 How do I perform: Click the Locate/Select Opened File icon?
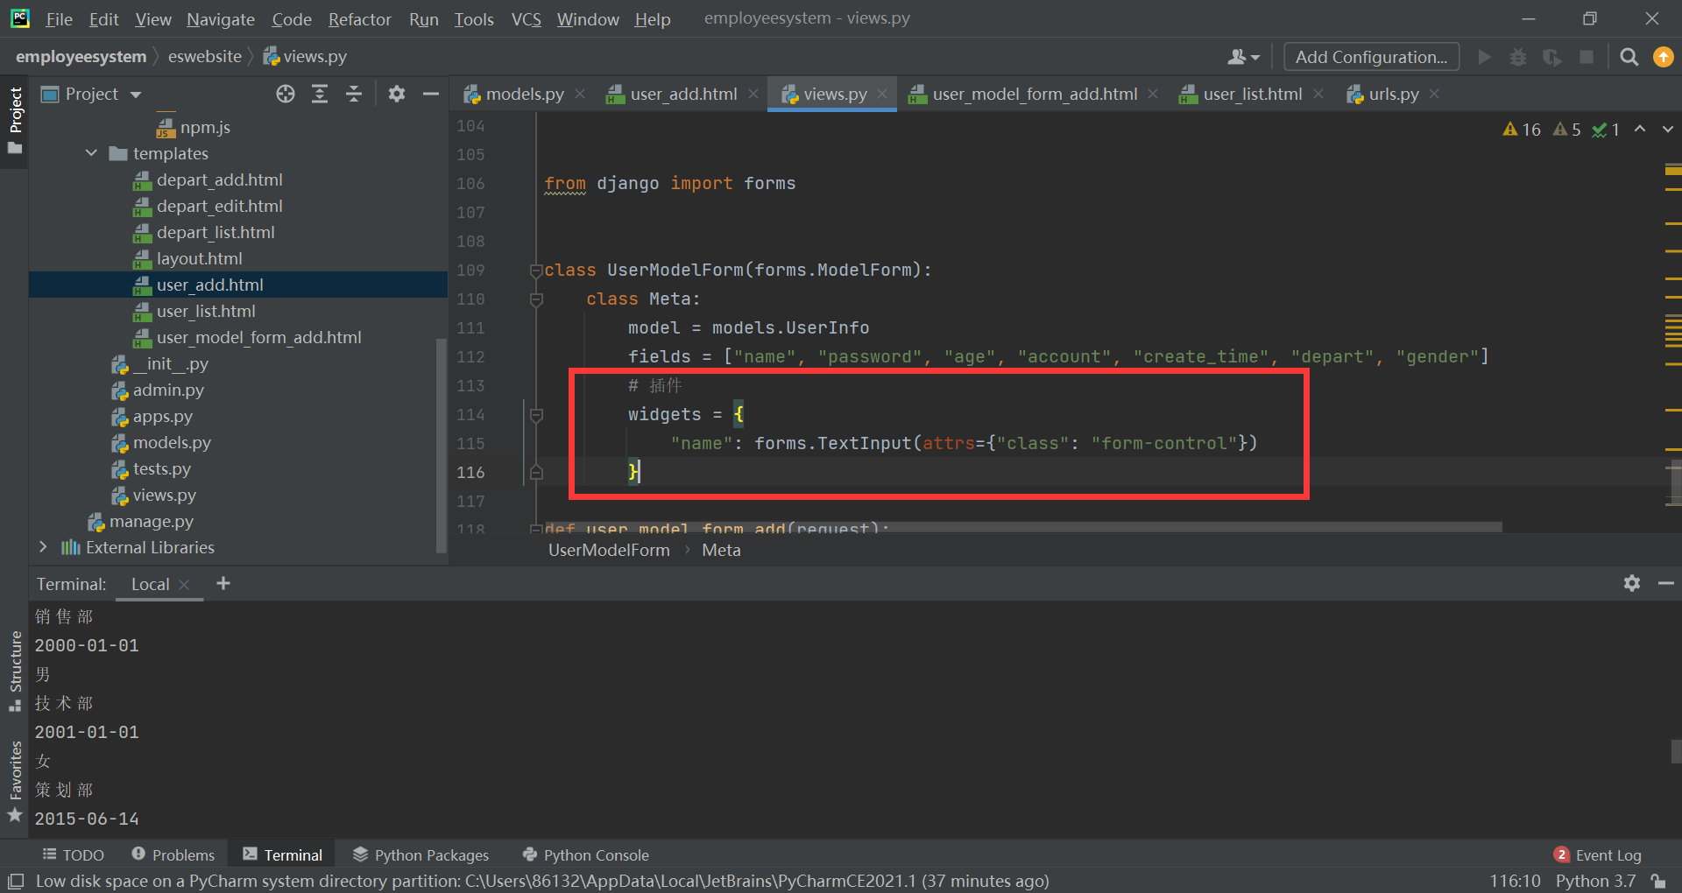(286, 94)
